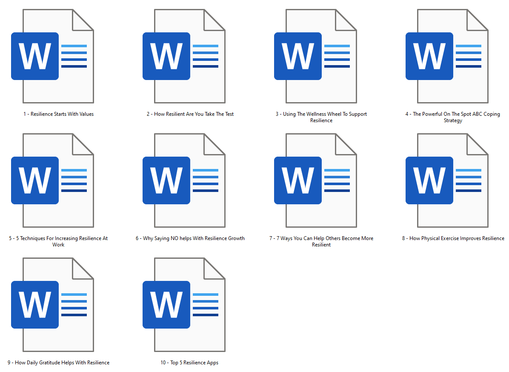Click the '6 - Why Saying NO helps' label
Screen dimensions: 509x372
[x=190, y=238]
